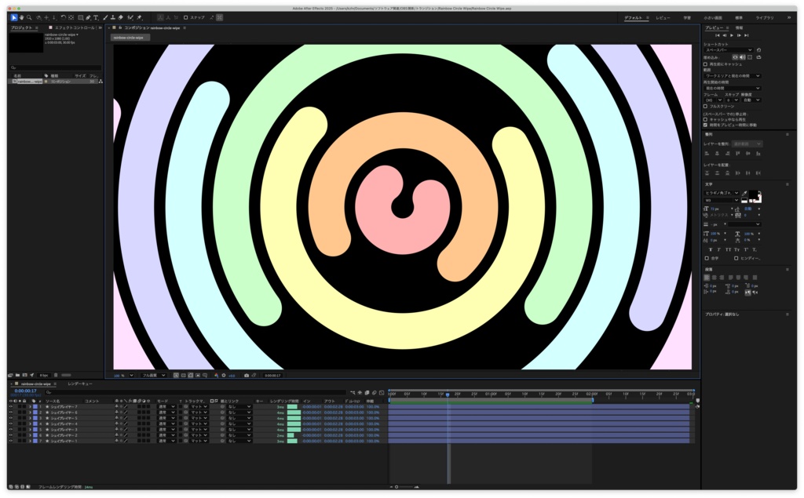Screen dimensions: 804x498
Task: Select the Roto Brush tool
Action: click(x=130, y=17)
